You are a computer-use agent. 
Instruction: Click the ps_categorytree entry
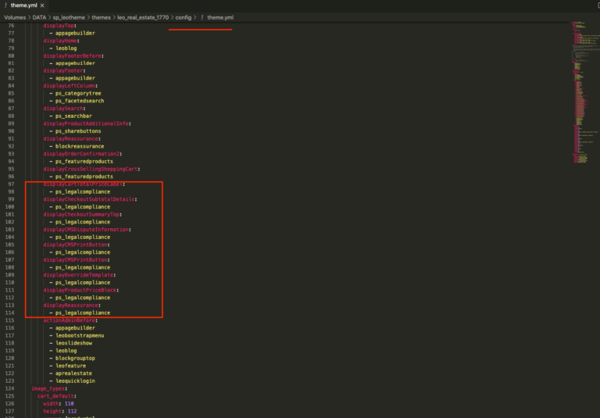[78, 94]
